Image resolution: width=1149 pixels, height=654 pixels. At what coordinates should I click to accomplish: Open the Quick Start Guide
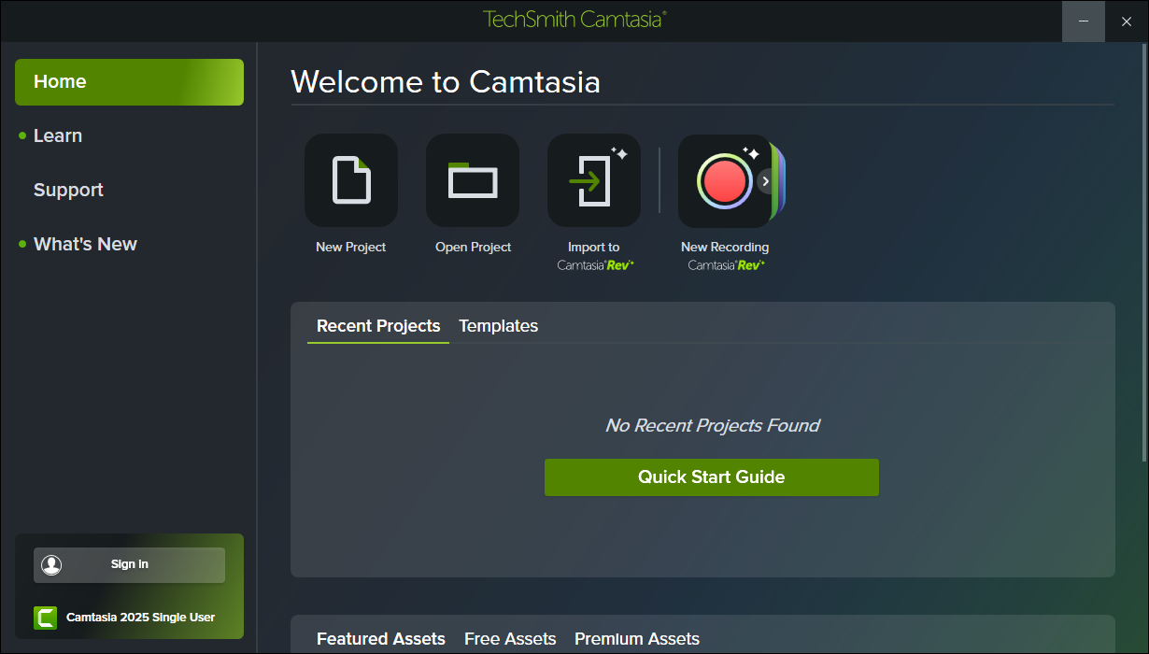pos(711,476)
